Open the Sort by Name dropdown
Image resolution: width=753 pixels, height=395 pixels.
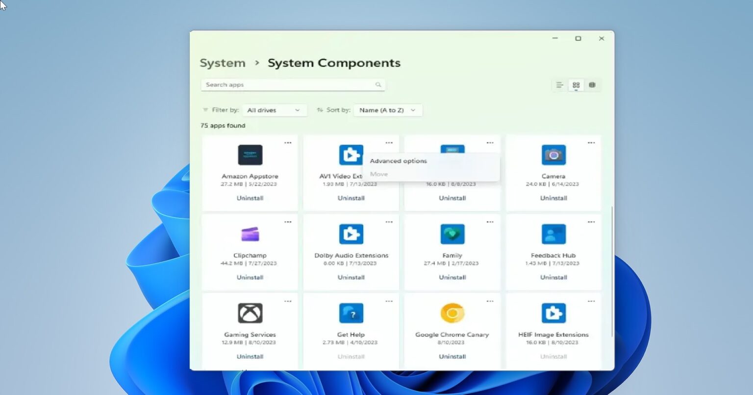[387, 110]
